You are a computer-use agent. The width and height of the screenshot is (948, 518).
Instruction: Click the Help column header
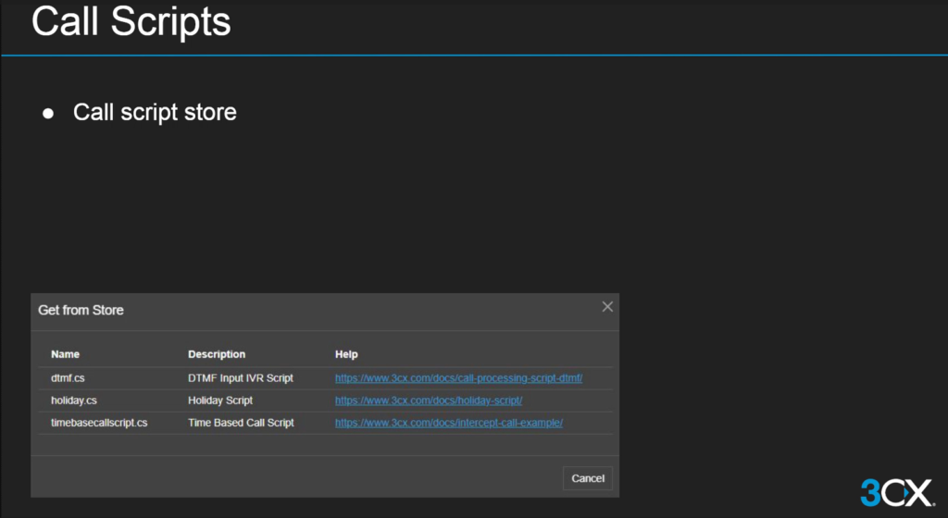pyautogui.click(x=346, y=354)
